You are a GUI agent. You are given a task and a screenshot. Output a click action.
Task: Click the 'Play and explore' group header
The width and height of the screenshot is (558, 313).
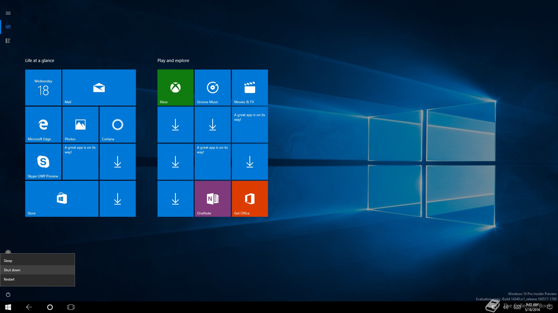tap(173, 61)
